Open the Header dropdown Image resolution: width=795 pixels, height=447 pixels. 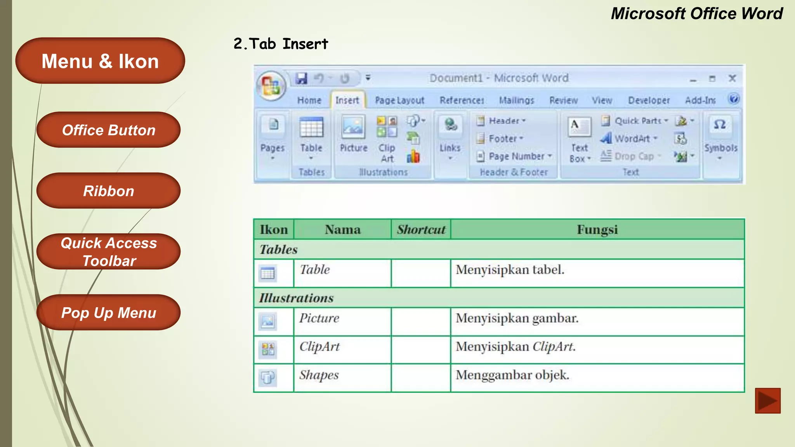(501, 121)
